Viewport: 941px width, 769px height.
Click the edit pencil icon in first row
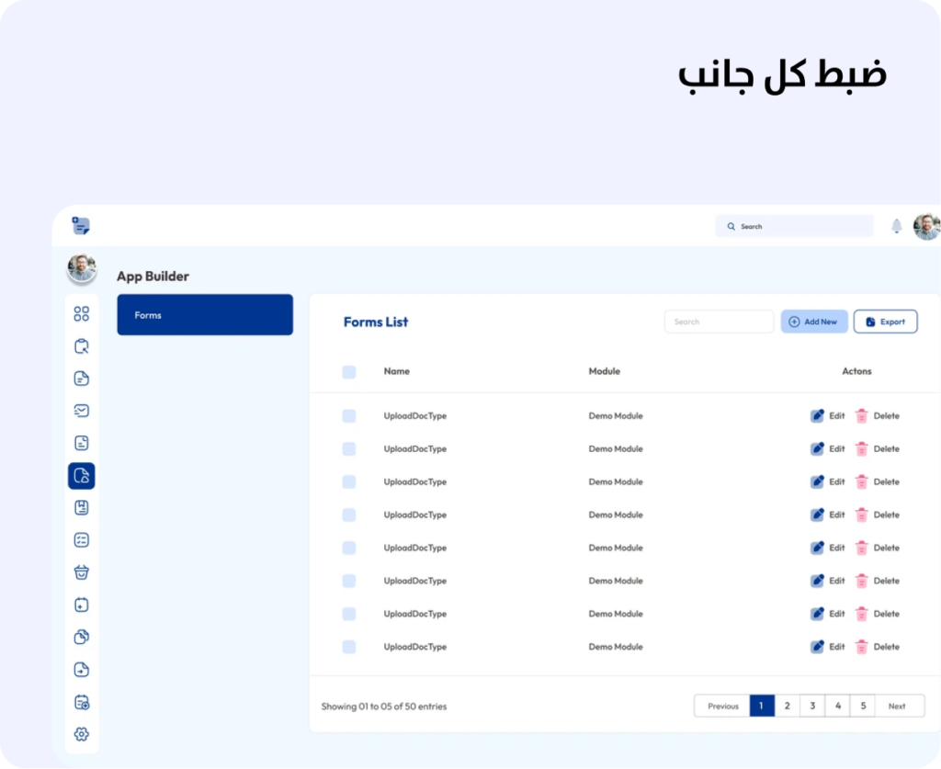tap(817, 416)
